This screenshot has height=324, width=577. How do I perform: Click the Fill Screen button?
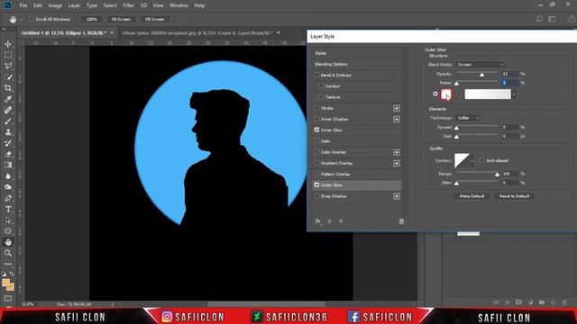[154, 19]
